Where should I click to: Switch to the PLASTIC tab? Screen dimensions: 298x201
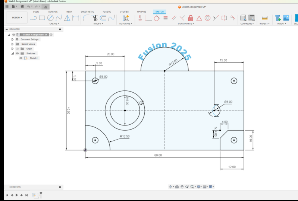pyautogui.click(x=107, y=12)
